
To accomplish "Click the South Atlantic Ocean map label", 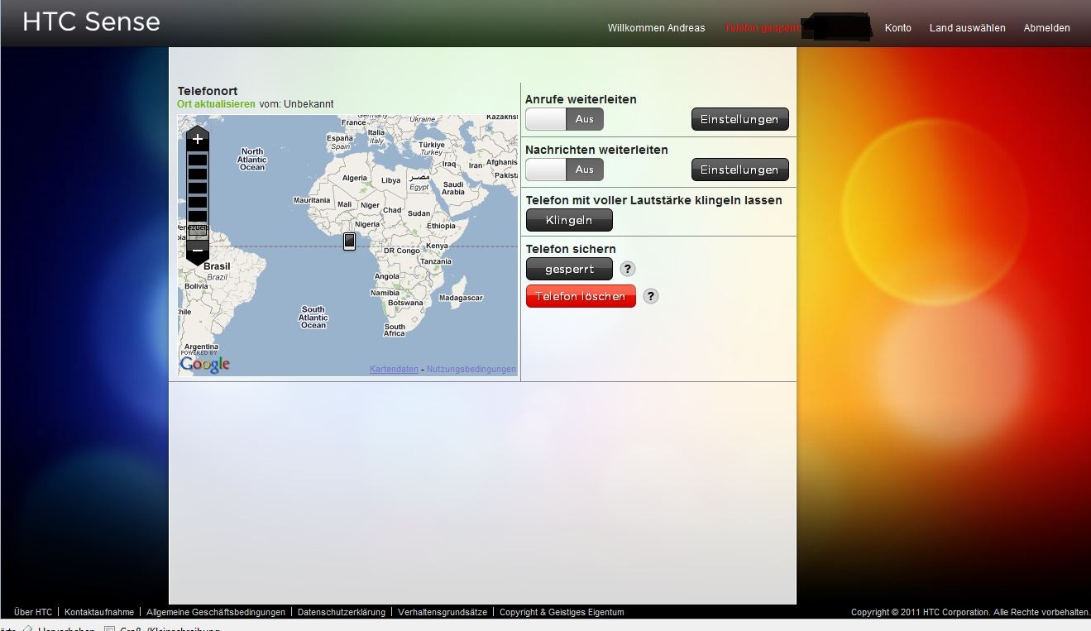I will click(x=313, y=318).
